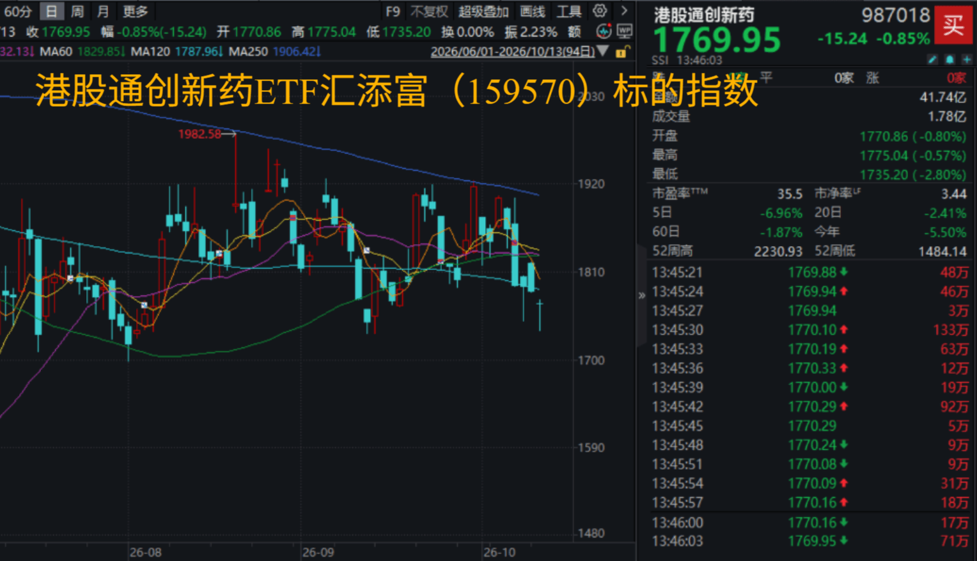977x561 pixels.
Task: Click the 1982.58 high price marker
Action: (x=199, y=134)
